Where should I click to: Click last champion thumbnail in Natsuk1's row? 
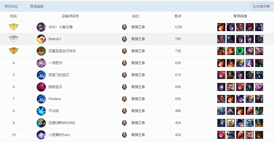coord(259,39)
